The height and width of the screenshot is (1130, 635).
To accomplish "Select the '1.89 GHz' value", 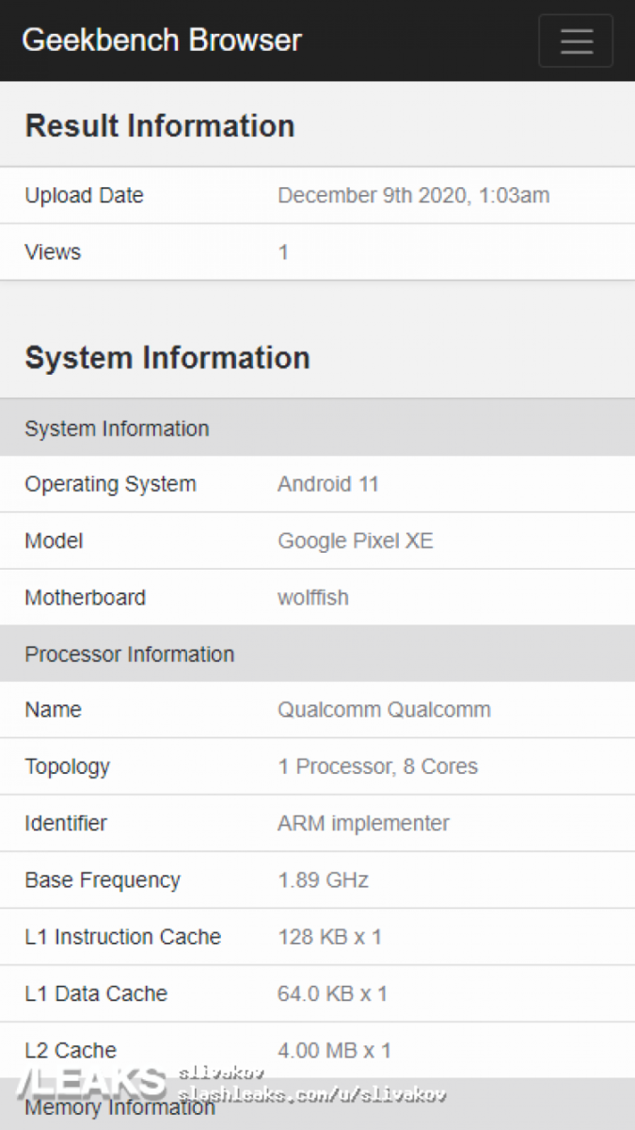I will pos(324,881).
